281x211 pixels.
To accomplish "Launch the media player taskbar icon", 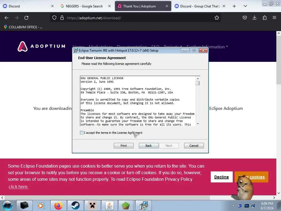I will click(x=41, y=206).
